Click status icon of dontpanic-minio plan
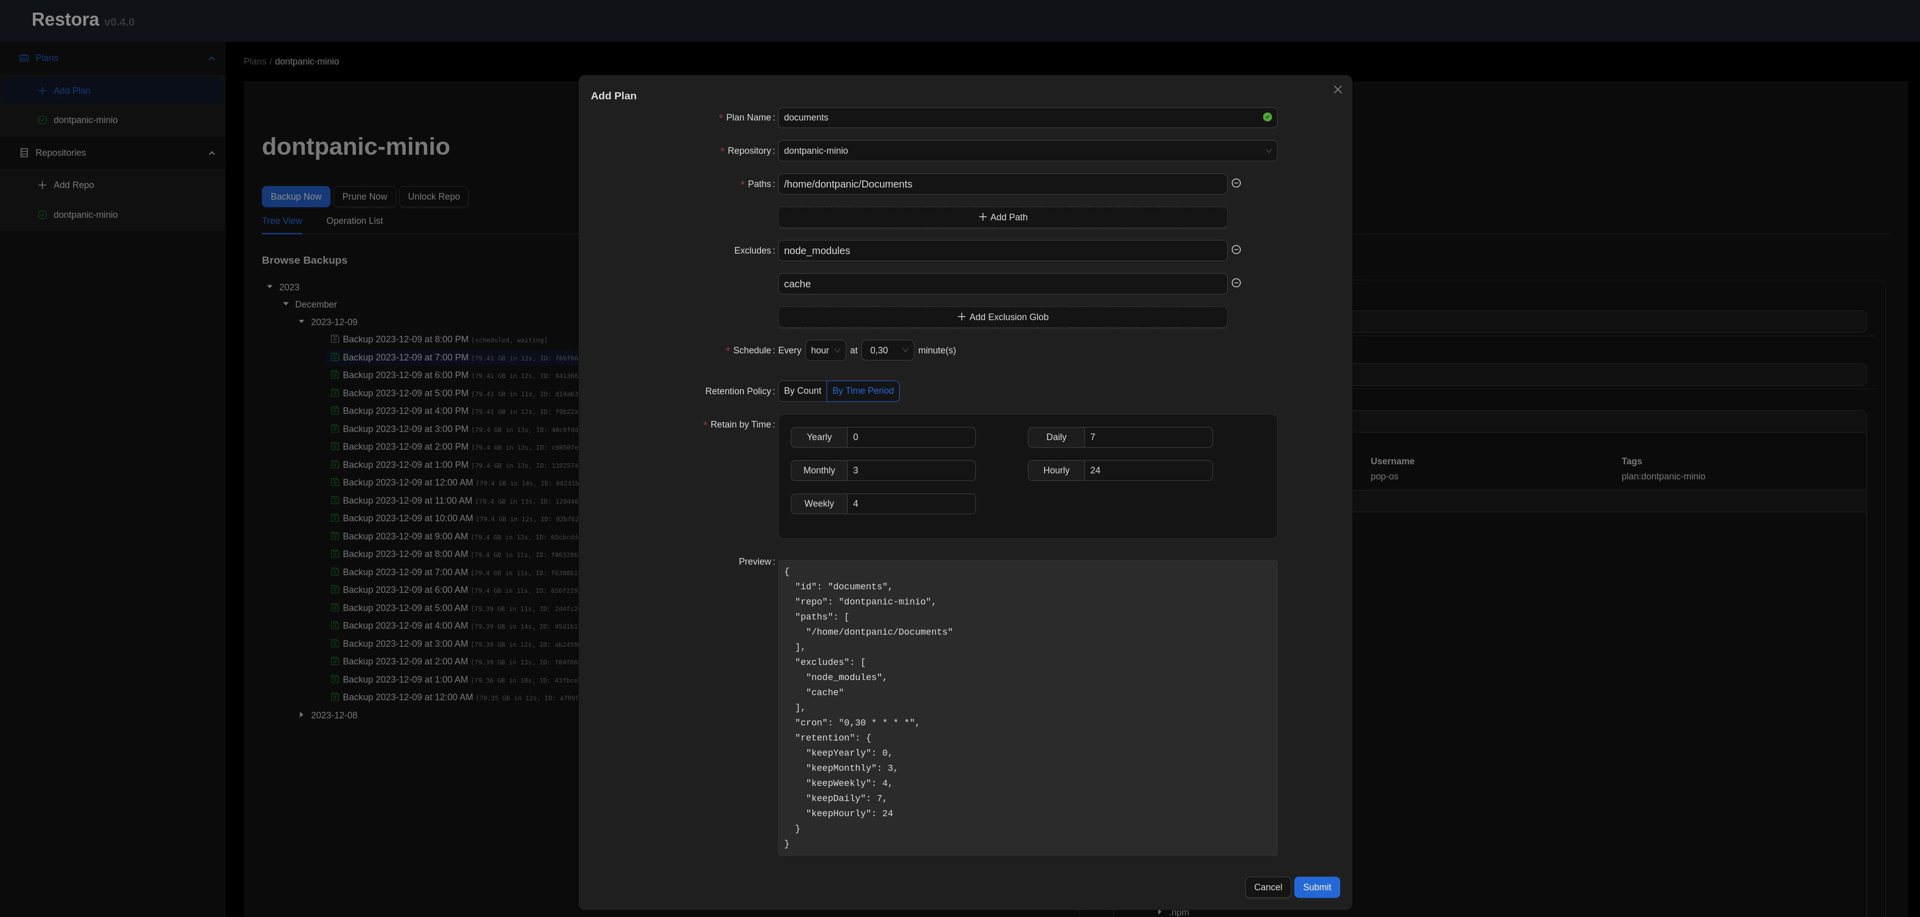Viewport: 1920px width, 917px height. click(42, 120)
